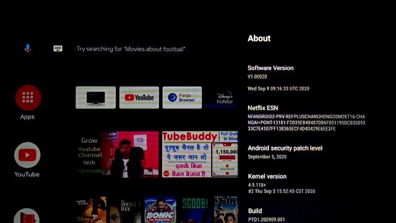Click the September 5, 2020 patch date
This screenshot has height=223, width=396.
point(267,157)
